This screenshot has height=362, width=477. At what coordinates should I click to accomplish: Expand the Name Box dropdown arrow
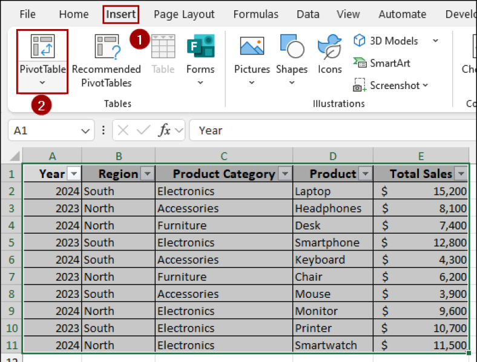(85, 130)
